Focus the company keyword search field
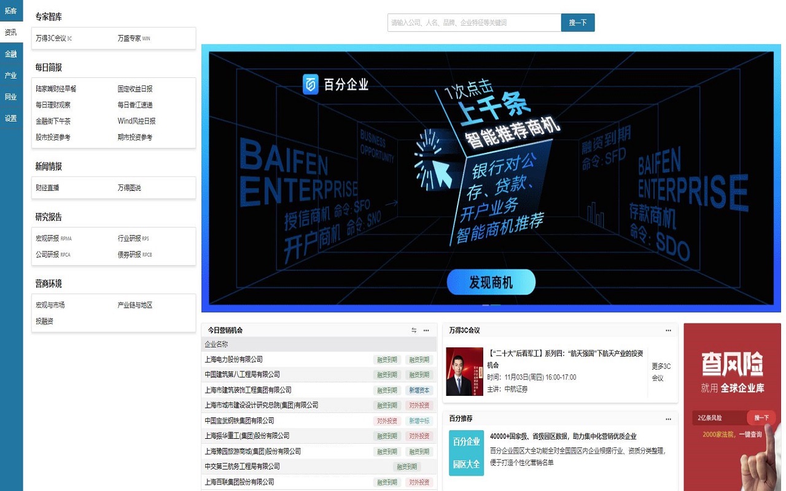The height and width of the screenshot is (491, 786). point(474,23)
